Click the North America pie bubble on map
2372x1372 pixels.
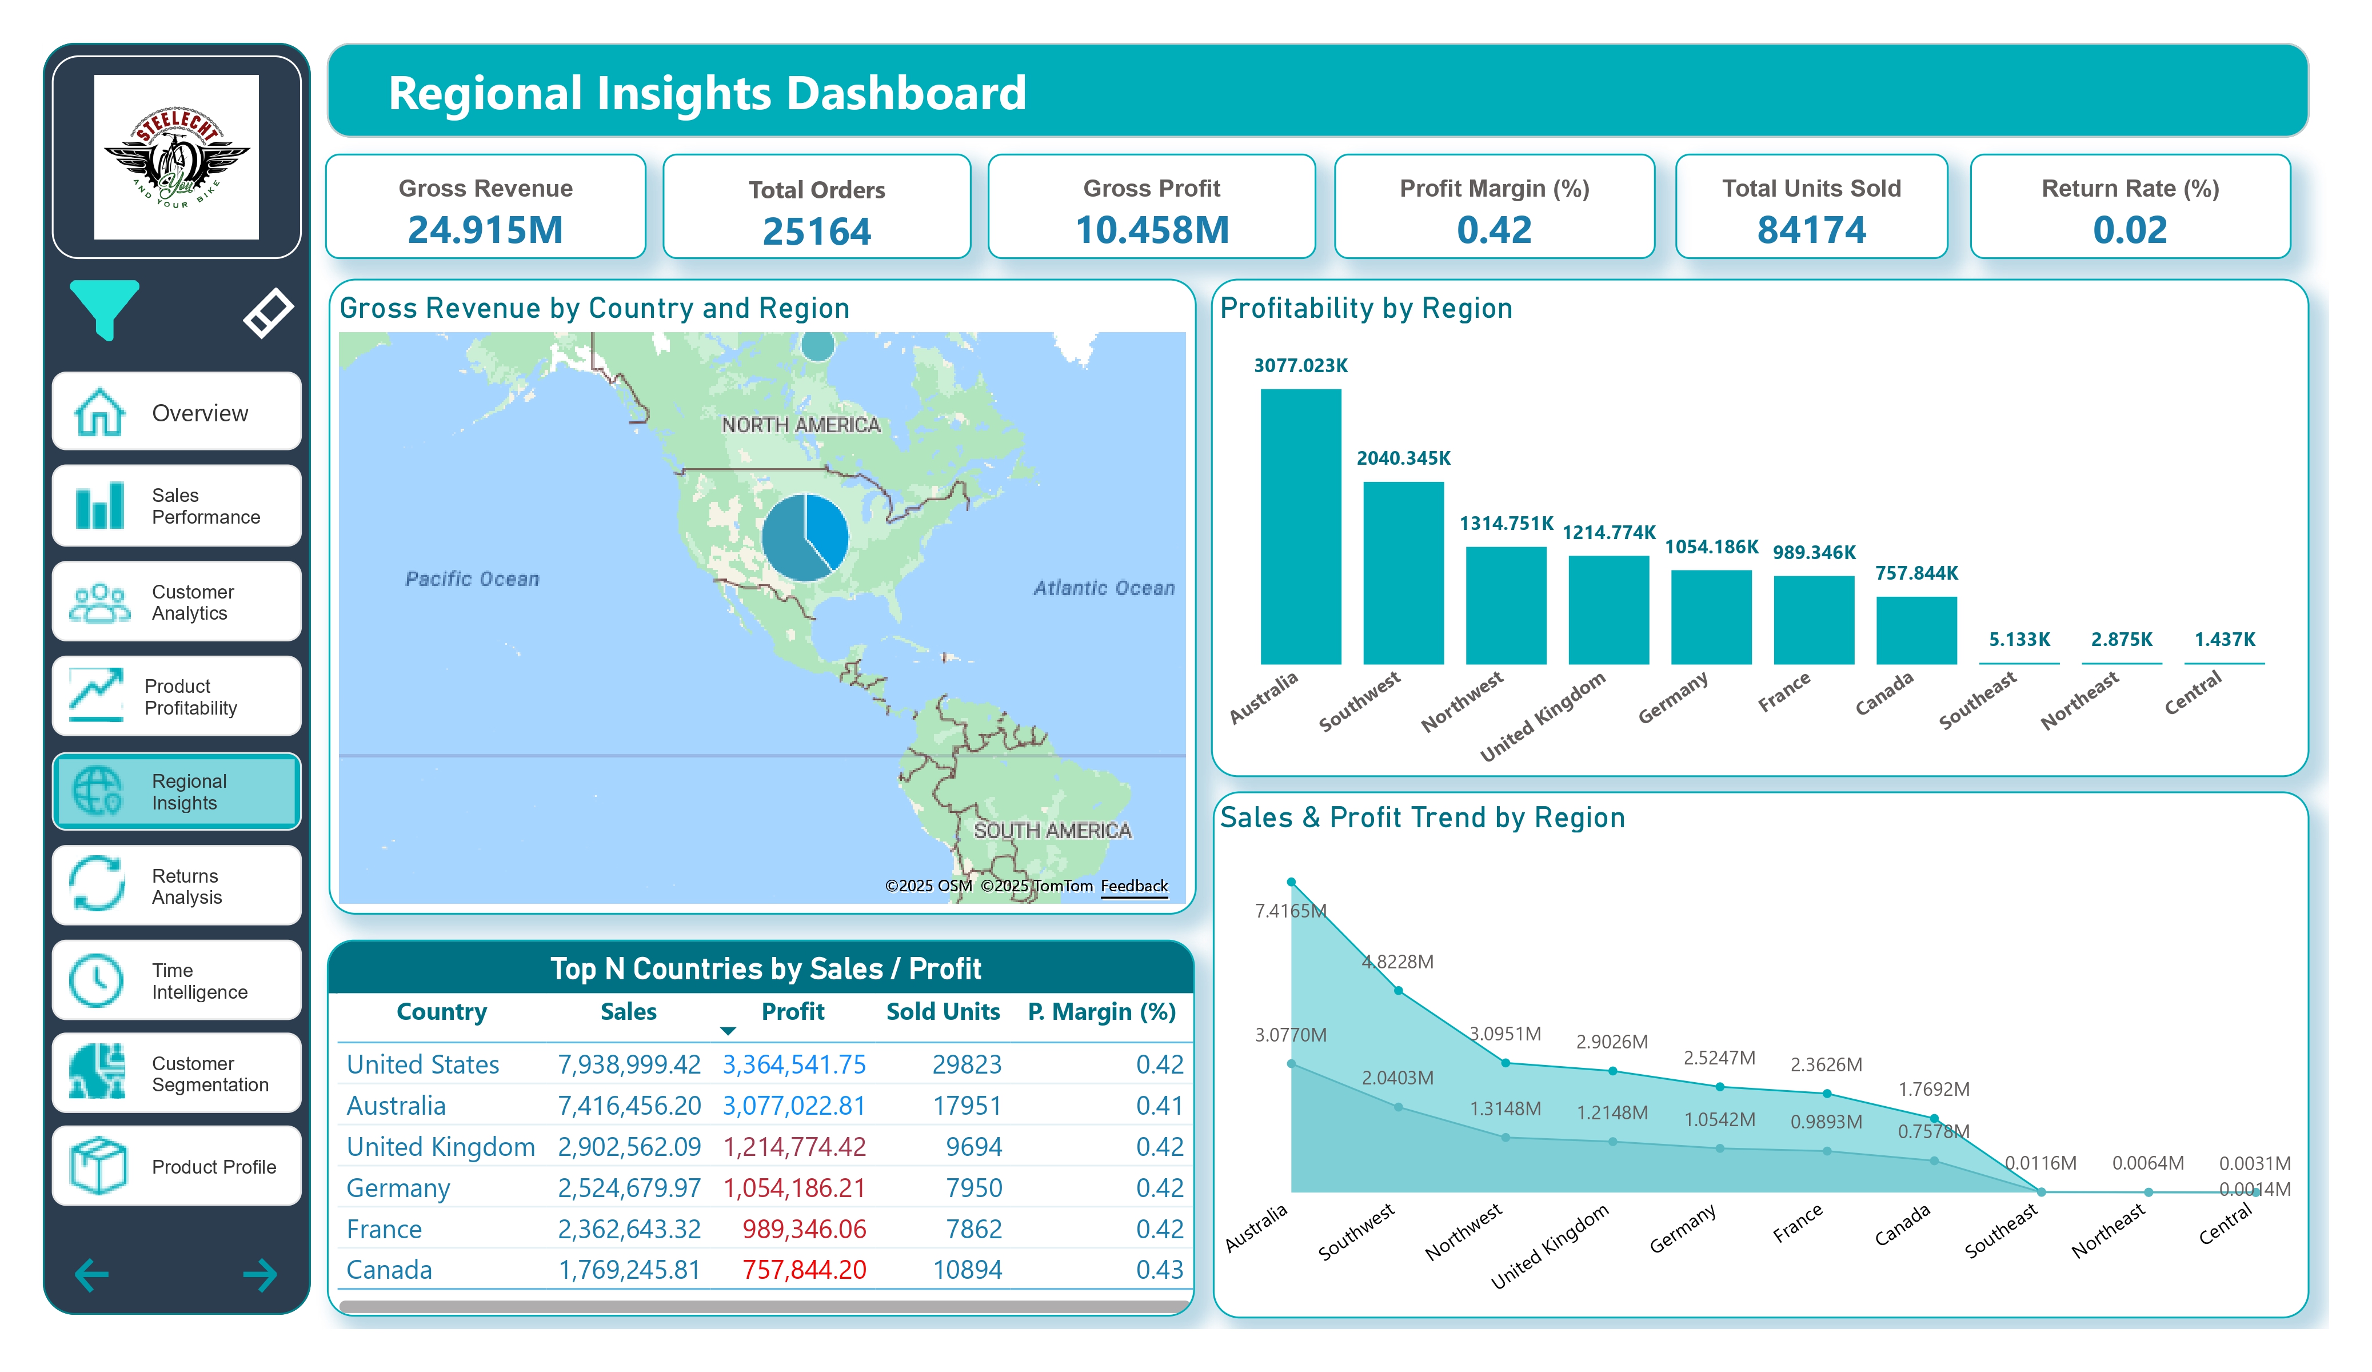pos(805,537)
